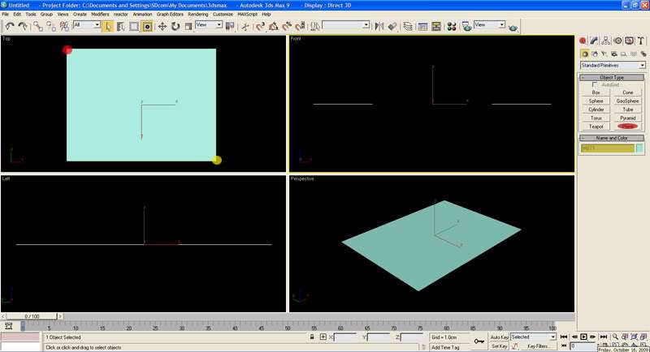Click the Undo arrow in the toolbar
The image size is (650, 352).
(9, 26)
